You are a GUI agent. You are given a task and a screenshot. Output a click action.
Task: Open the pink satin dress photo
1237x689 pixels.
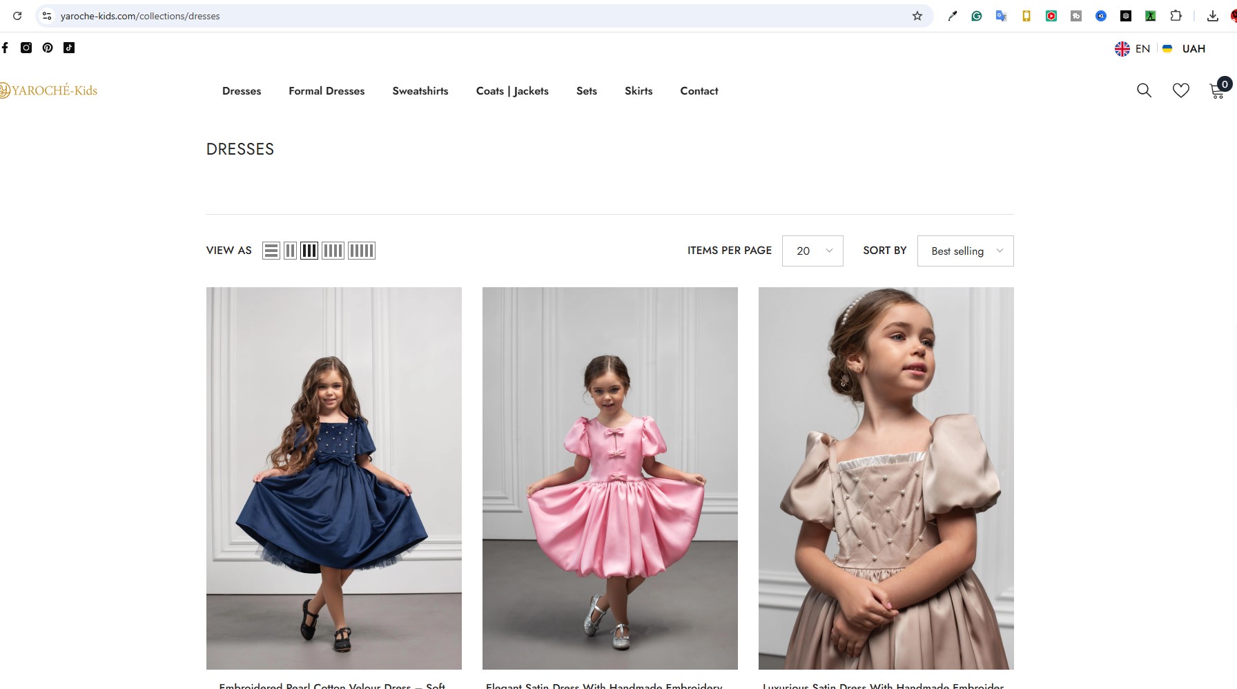[x=610, y=478]
